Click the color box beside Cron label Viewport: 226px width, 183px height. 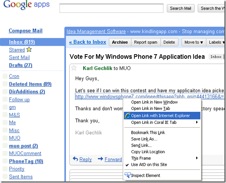(5, 76)
